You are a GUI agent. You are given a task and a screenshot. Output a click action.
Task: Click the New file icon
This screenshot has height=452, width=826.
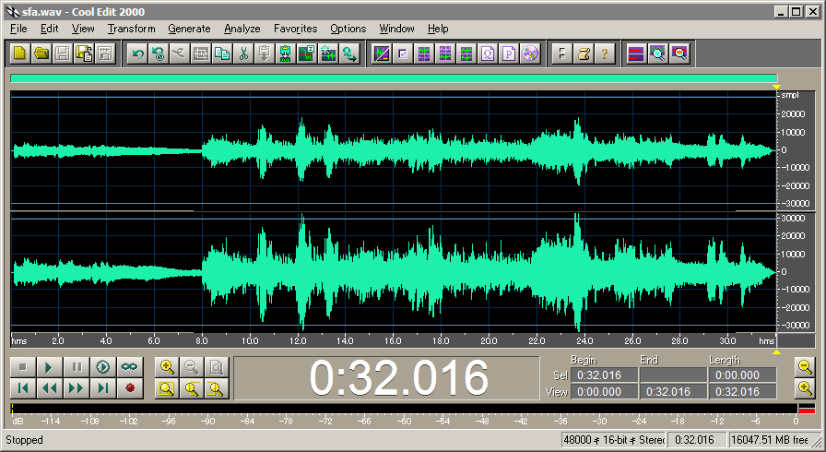[19, 54]
